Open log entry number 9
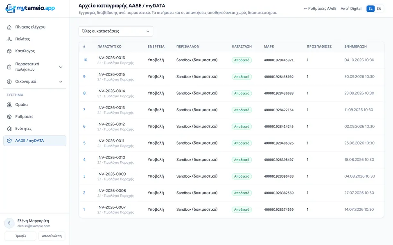Viewport: 393px width, 245px height. (84, 76)
